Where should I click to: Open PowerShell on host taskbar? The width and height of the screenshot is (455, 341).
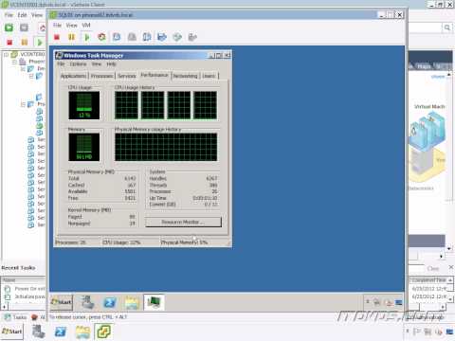(61, 332)
